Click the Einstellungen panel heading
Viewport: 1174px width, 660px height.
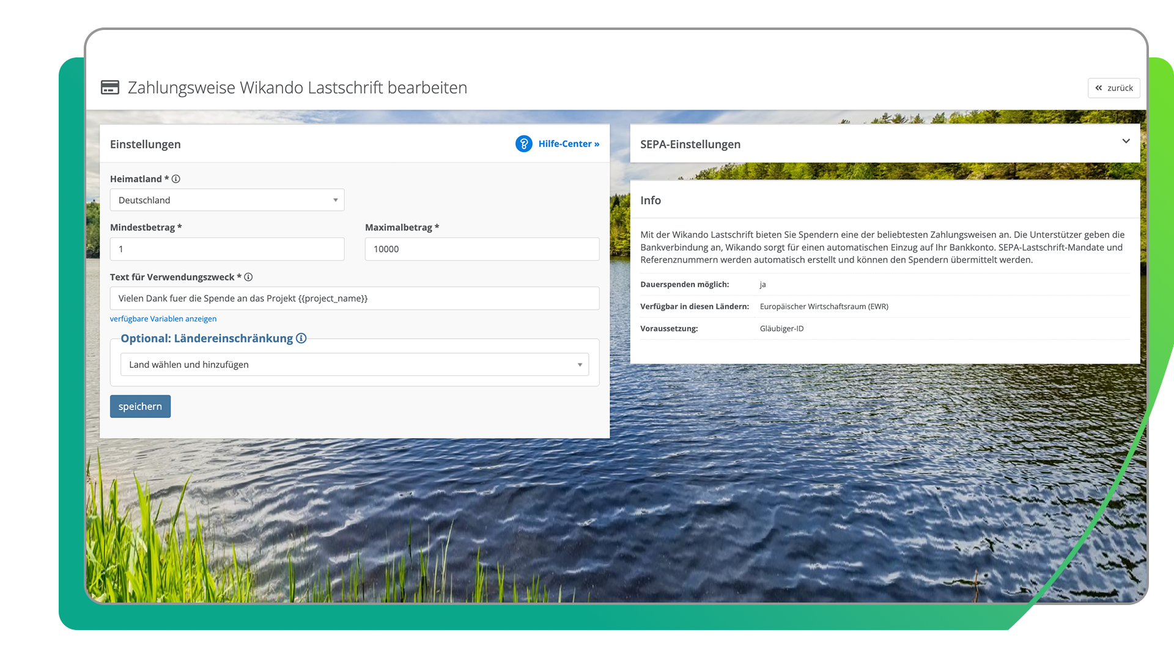146,144
